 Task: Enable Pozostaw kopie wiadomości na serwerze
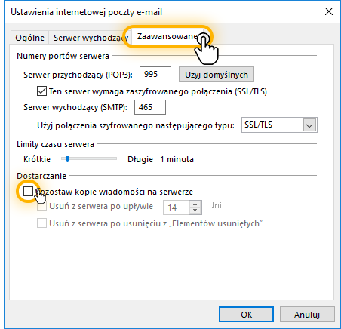(28, 192)
